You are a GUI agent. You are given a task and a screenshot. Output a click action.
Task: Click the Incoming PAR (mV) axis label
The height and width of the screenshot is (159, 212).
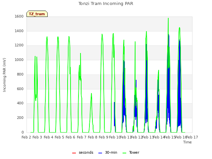click(x=4, y=75)
